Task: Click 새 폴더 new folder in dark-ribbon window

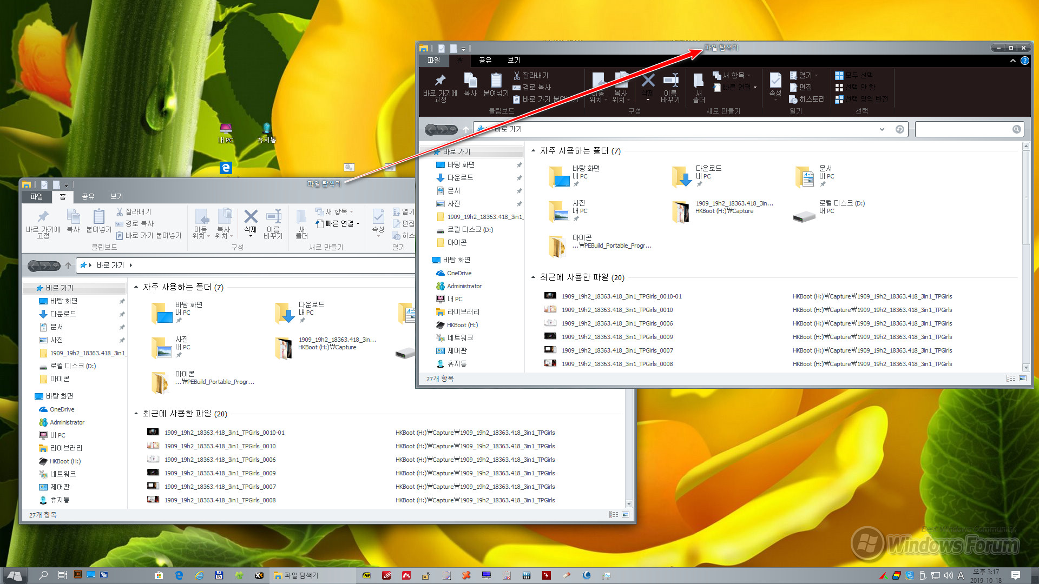Action: pyautogui.click(x=699, y=87)
